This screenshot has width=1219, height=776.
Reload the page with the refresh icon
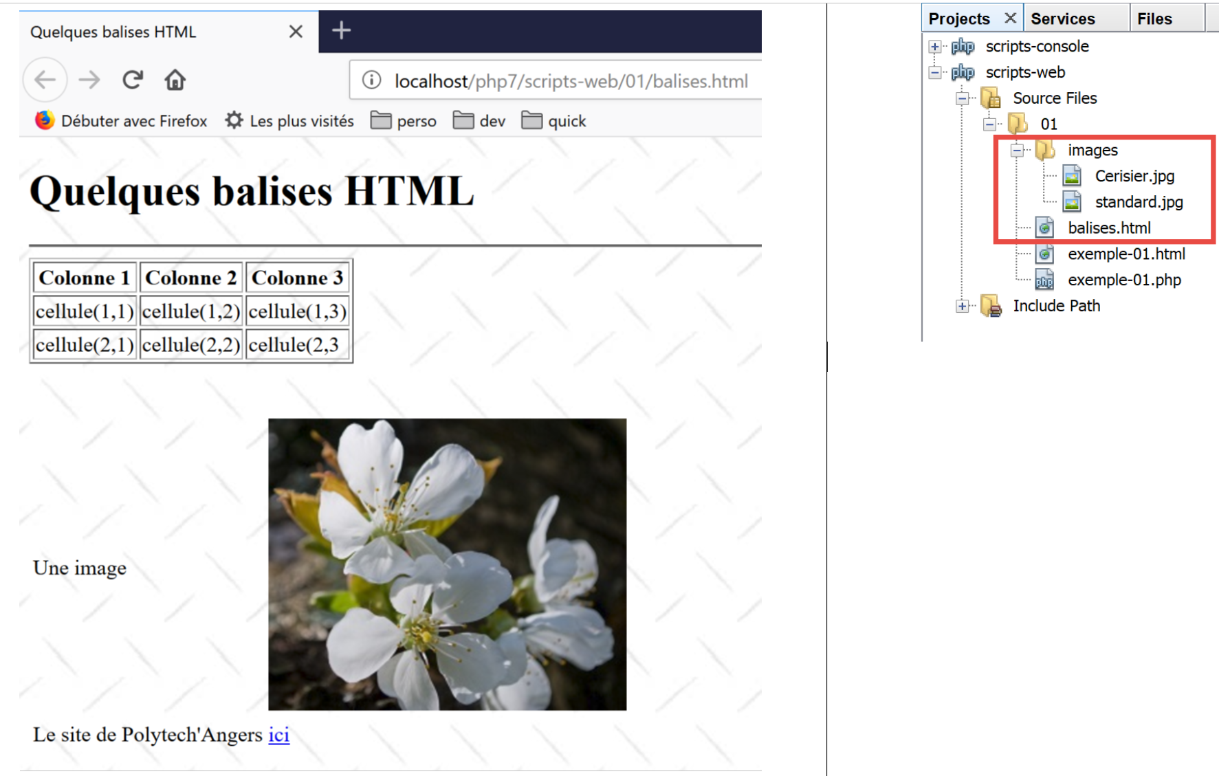pyautogui.click(x=132, y=80)
